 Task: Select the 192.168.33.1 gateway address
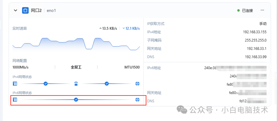(x=256, y=49)
